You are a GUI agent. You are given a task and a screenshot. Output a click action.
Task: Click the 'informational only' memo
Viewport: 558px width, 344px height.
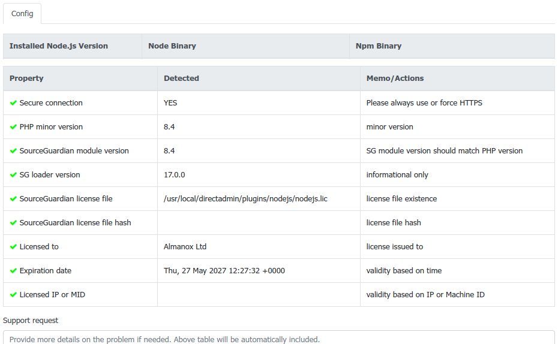[x=397, y=175]
